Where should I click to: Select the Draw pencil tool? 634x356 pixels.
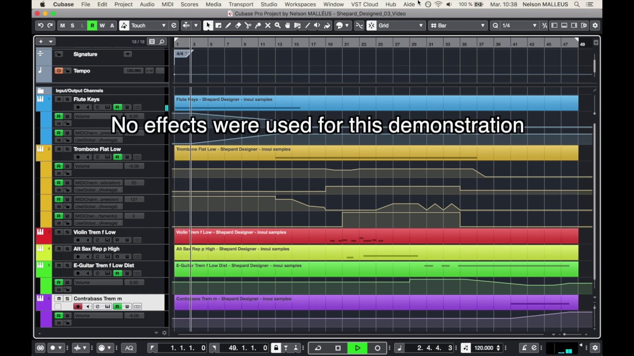pyautogui.click(x=228, y=26)
